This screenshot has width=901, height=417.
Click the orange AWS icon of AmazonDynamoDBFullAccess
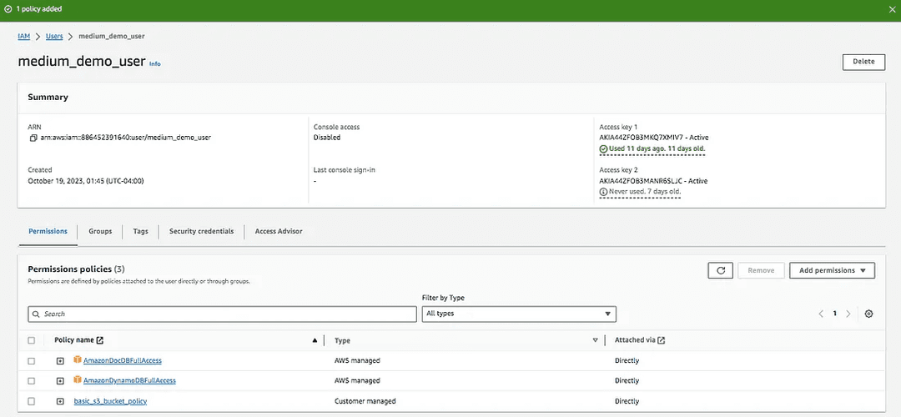[78, 380]
